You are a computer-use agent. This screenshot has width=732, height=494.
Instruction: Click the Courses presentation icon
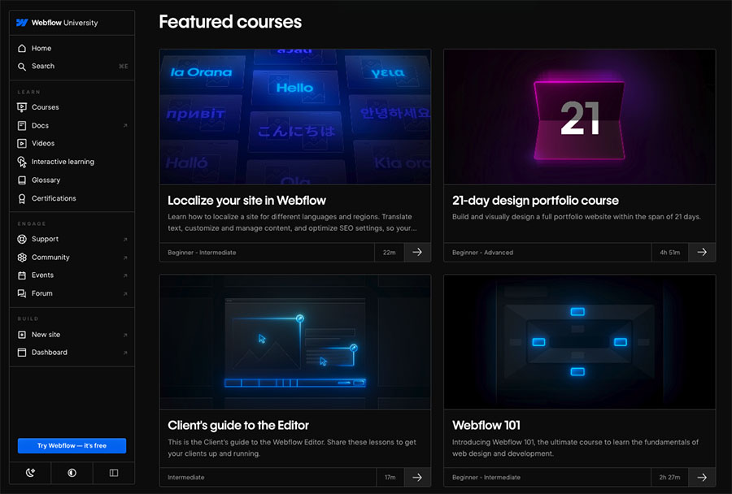[x=22, y=107]
